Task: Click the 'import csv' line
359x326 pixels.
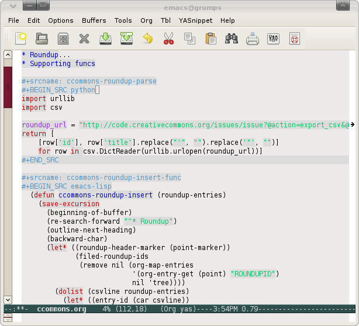Action: 42,107
